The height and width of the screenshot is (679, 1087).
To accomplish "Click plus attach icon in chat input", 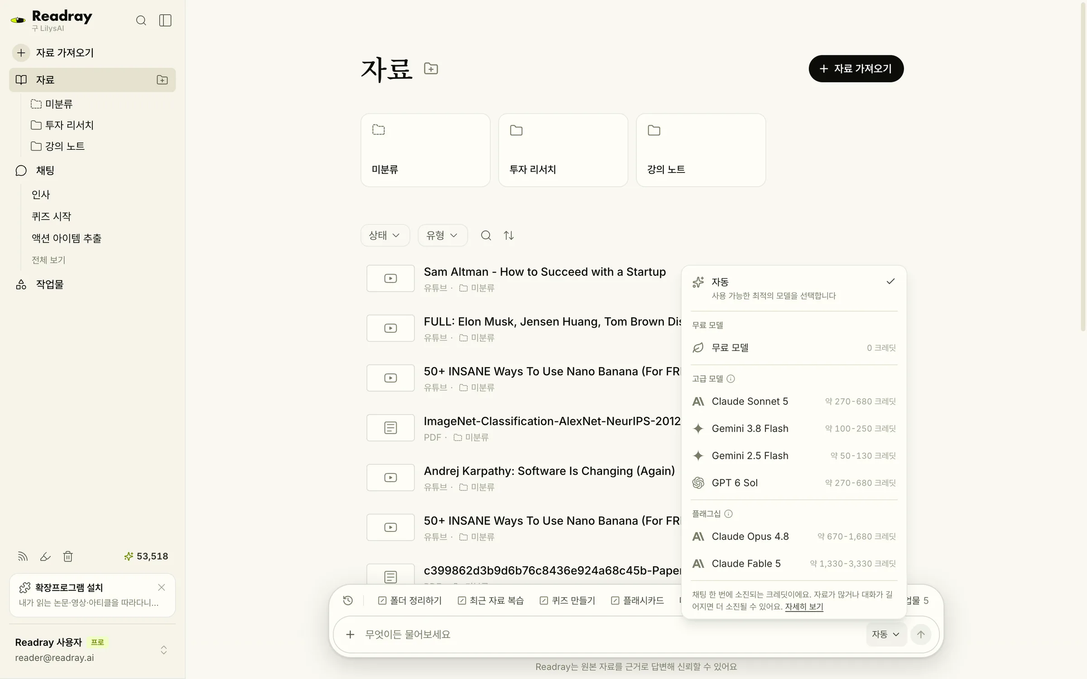I will click(350, 634).
